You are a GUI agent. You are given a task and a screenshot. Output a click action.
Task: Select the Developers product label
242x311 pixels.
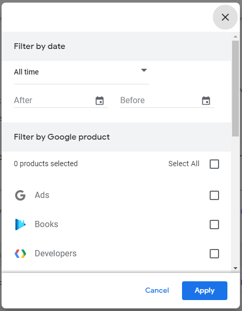point(56,254)
